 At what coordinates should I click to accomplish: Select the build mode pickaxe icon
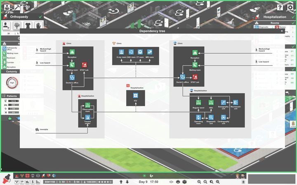click(x=17, y=7)
